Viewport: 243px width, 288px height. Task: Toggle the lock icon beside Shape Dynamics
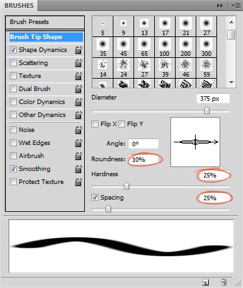coord(78,50)
